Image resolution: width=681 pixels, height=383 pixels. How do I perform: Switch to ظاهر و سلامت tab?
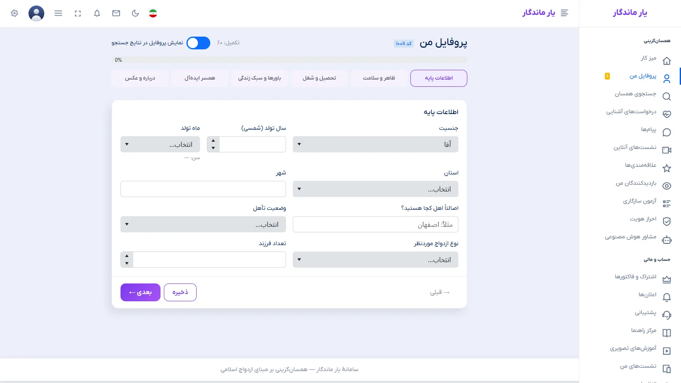coord(379,78)
